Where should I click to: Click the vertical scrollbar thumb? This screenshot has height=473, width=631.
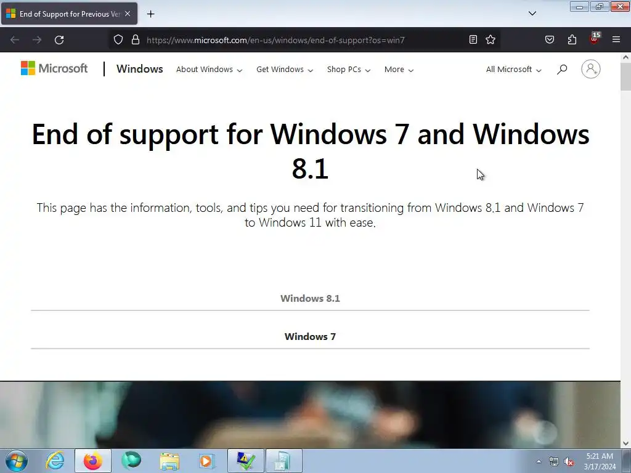(x=625, y=76)
